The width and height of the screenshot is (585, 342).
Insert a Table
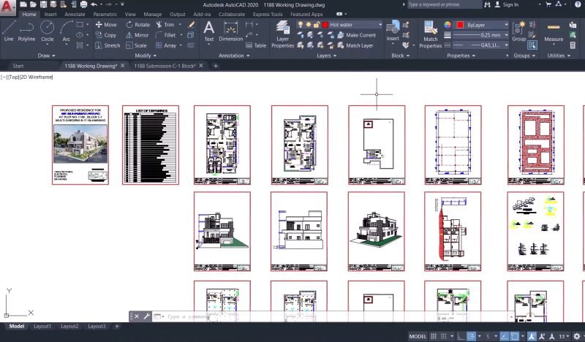tap(256, 45)
